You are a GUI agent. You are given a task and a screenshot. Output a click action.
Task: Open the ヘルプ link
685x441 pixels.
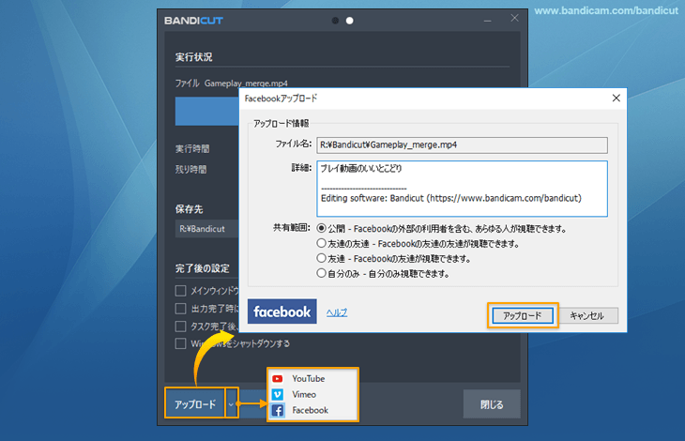336,312
